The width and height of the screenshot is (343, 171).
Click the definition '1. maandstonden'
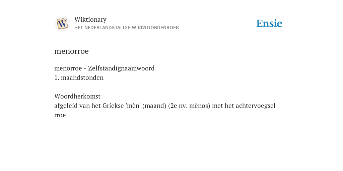point(79,77)
